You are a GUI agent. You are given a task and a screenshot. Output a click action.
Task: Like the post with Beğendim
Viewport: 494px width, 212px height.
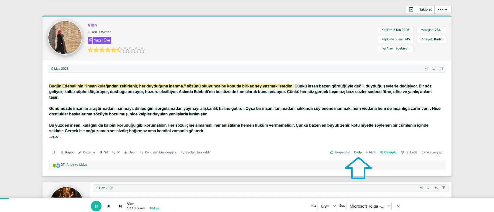(340, 152)
